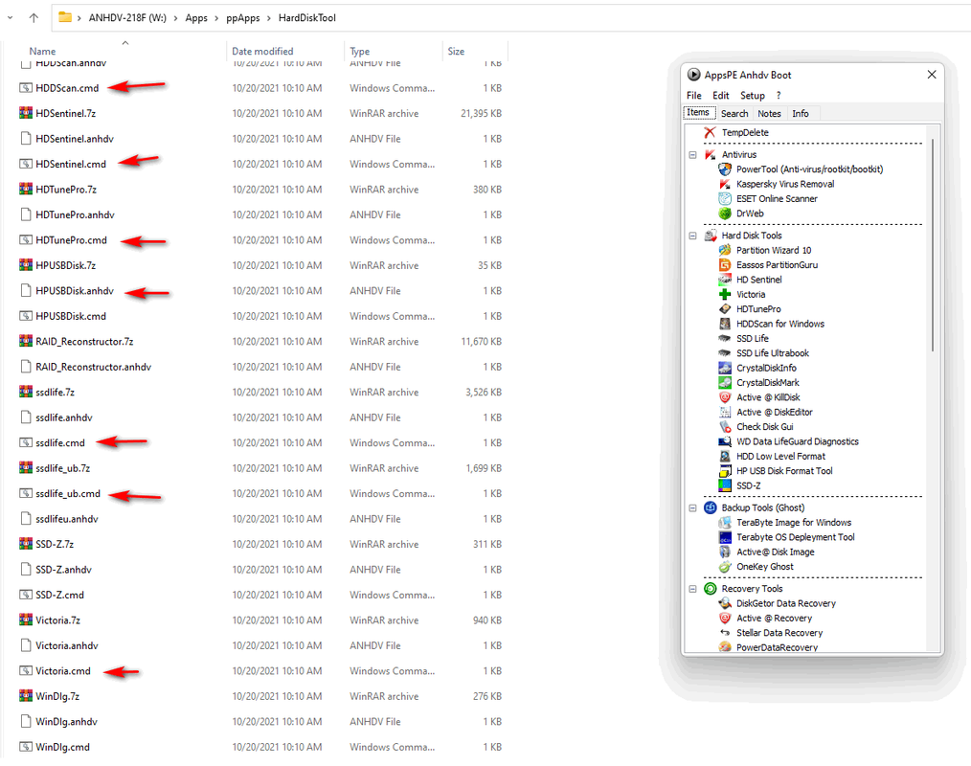Select the RAID_Reconstructor.7z file
This screenshot has height=766, width=971.
point(84,342)
